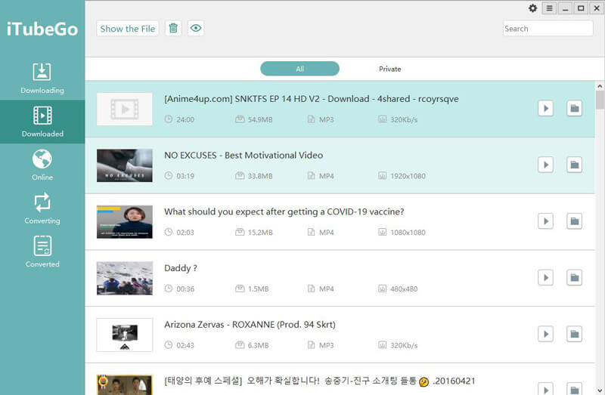The height and width of the screenshot is (395, 605).
Task: Select title Anime4up SNKTFS EP 14 HD V2
Action: 312,99
